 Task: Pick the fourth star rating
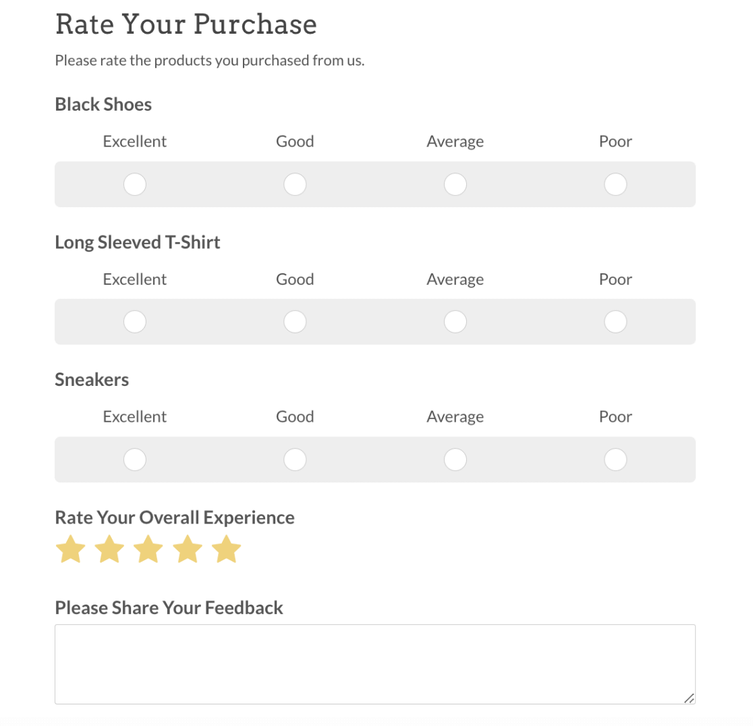click(x=188, y=549)
